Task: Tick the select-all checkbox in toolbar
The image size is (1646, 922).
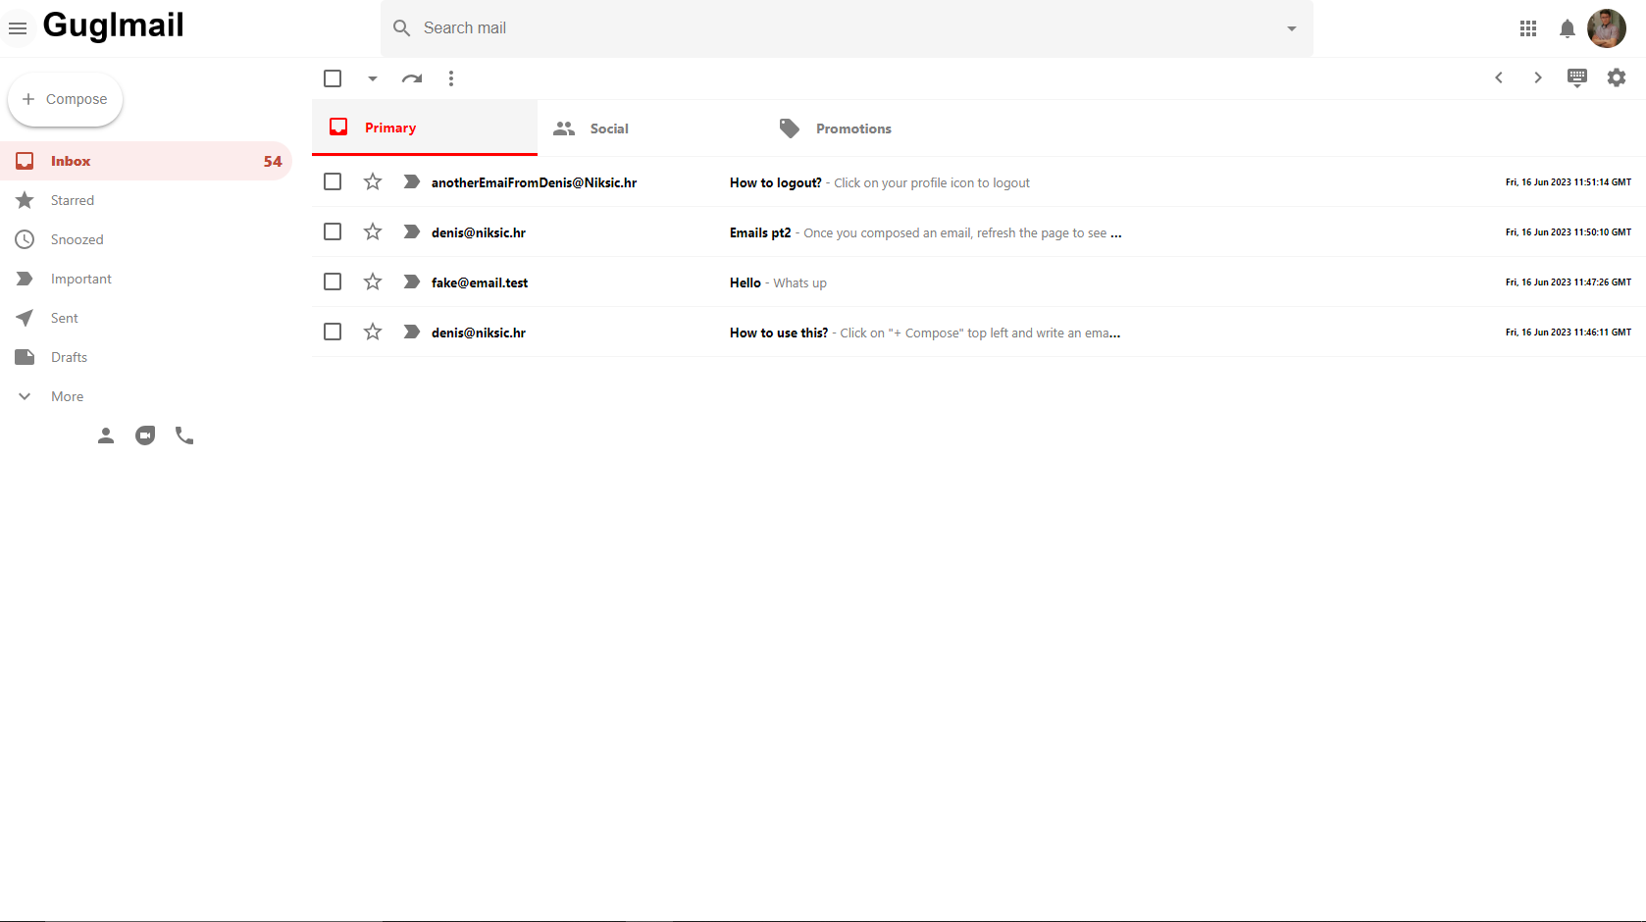Action: pos(333,78)
